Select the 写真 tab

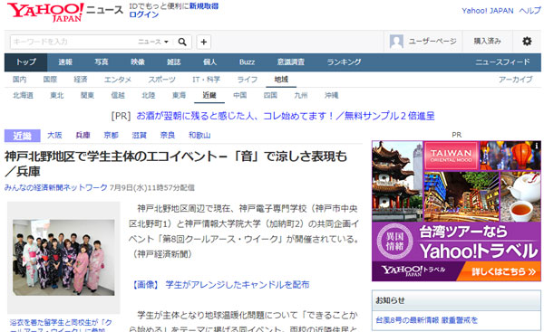pyautogui.click(x=102, y=62)
